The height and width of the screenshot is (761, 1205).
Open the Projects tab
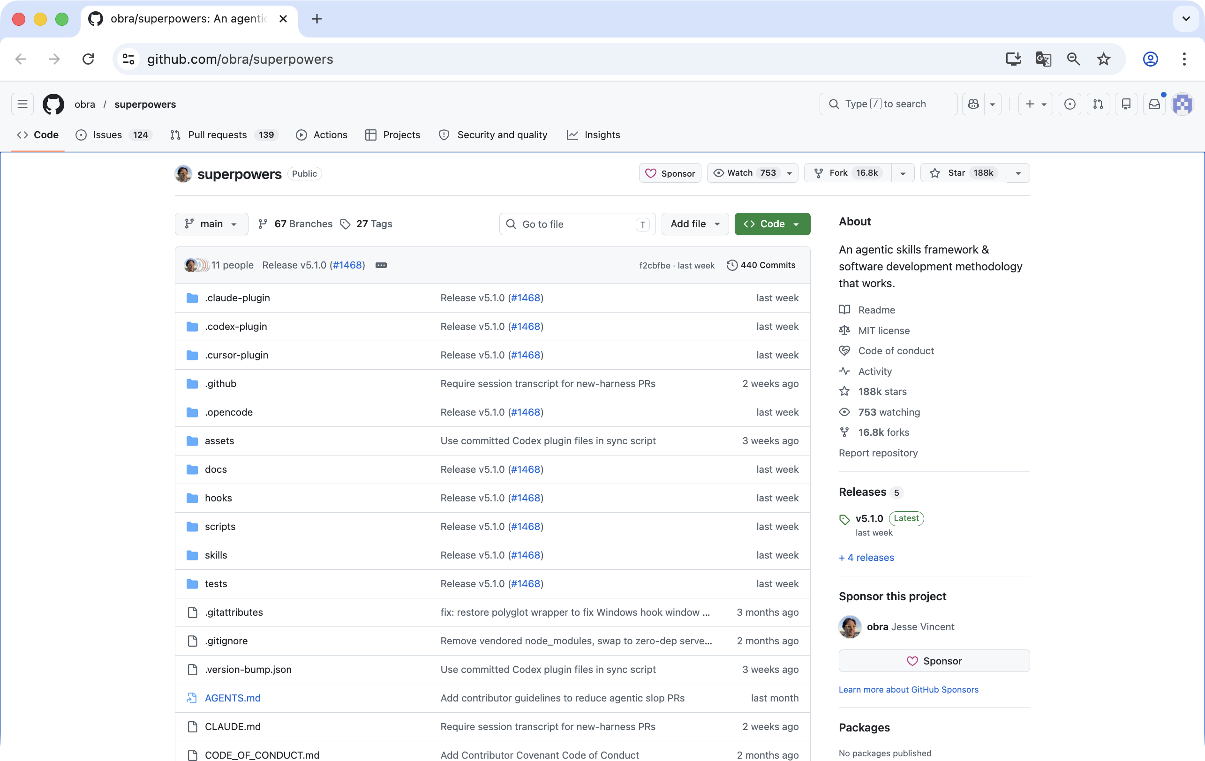point(393,135)
